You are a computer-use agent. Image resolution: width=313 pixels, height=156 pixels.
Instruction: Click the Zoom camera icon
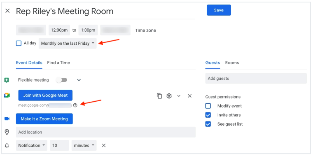click(x=7, y=119)
